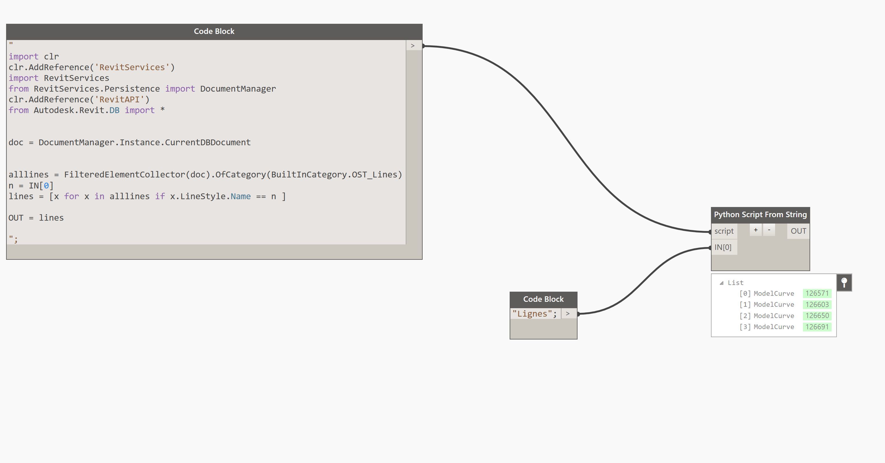Select element ID 126603 in the preview
Viewport: 885px width, 463px height.
[817, 305]
